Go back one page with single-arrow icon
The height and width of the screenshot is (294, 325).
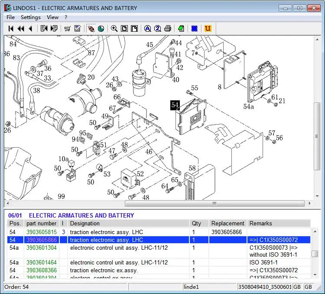click(x=30, y=29)
